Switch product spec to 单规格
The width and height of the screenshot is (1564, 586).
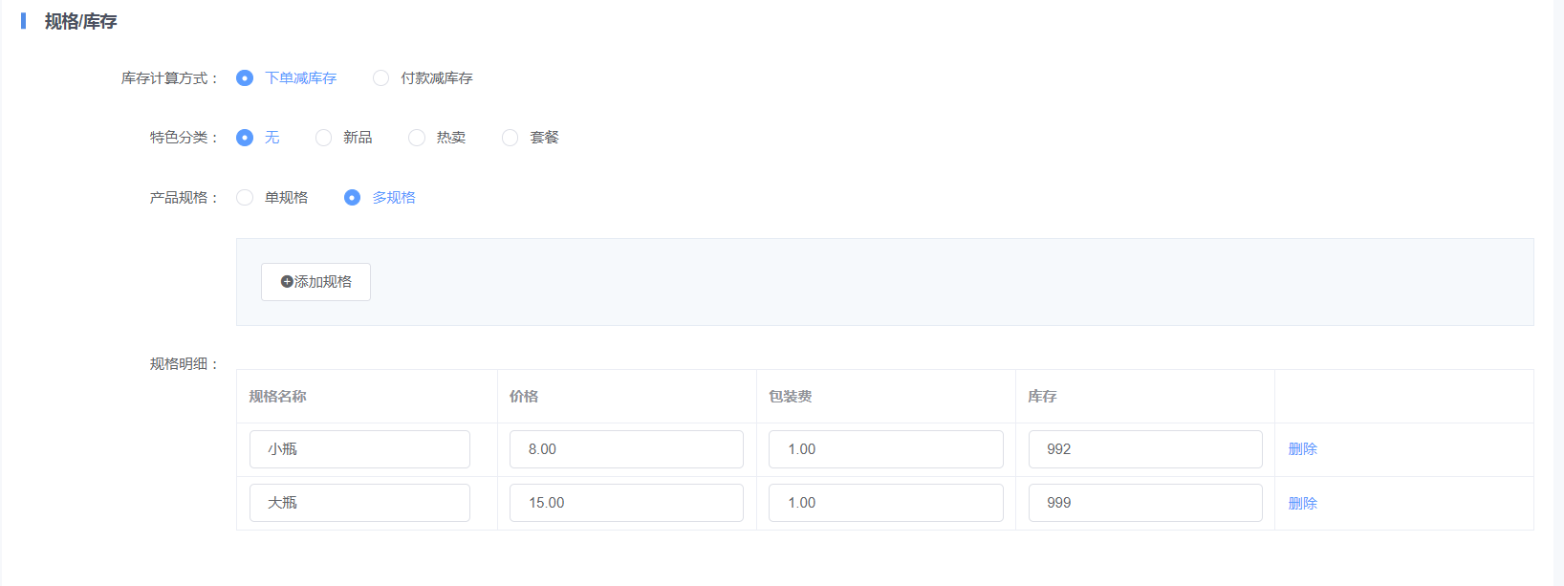(246, 198)
